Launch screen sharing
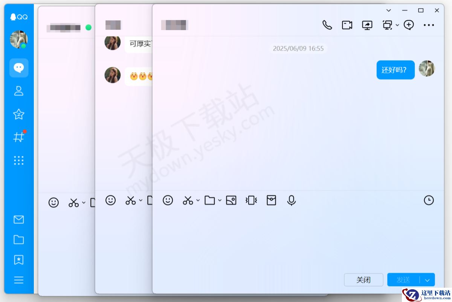452x302 pixels. pos(367,25)
